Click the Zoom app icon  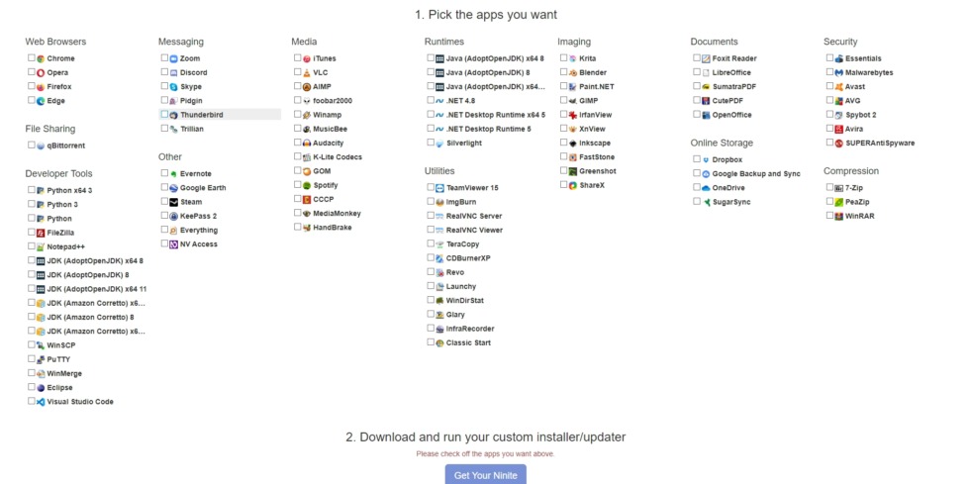tap(174, 58)
